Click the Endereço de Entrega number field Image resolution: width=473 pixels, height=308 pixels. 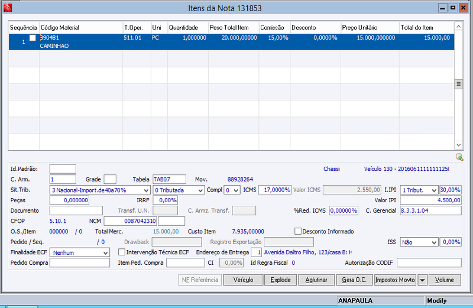click(256, 252)
